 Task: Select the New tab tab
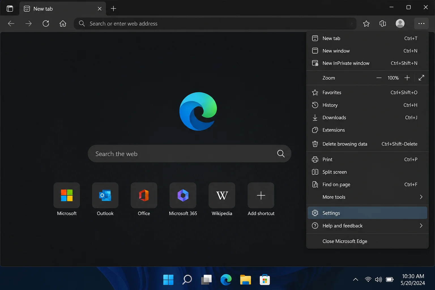(63, 9)
